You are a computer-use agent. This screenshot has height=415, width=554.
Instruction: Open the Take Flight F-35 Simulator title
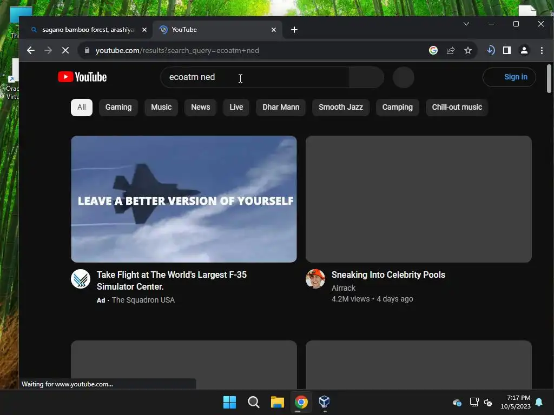[172, 280]
